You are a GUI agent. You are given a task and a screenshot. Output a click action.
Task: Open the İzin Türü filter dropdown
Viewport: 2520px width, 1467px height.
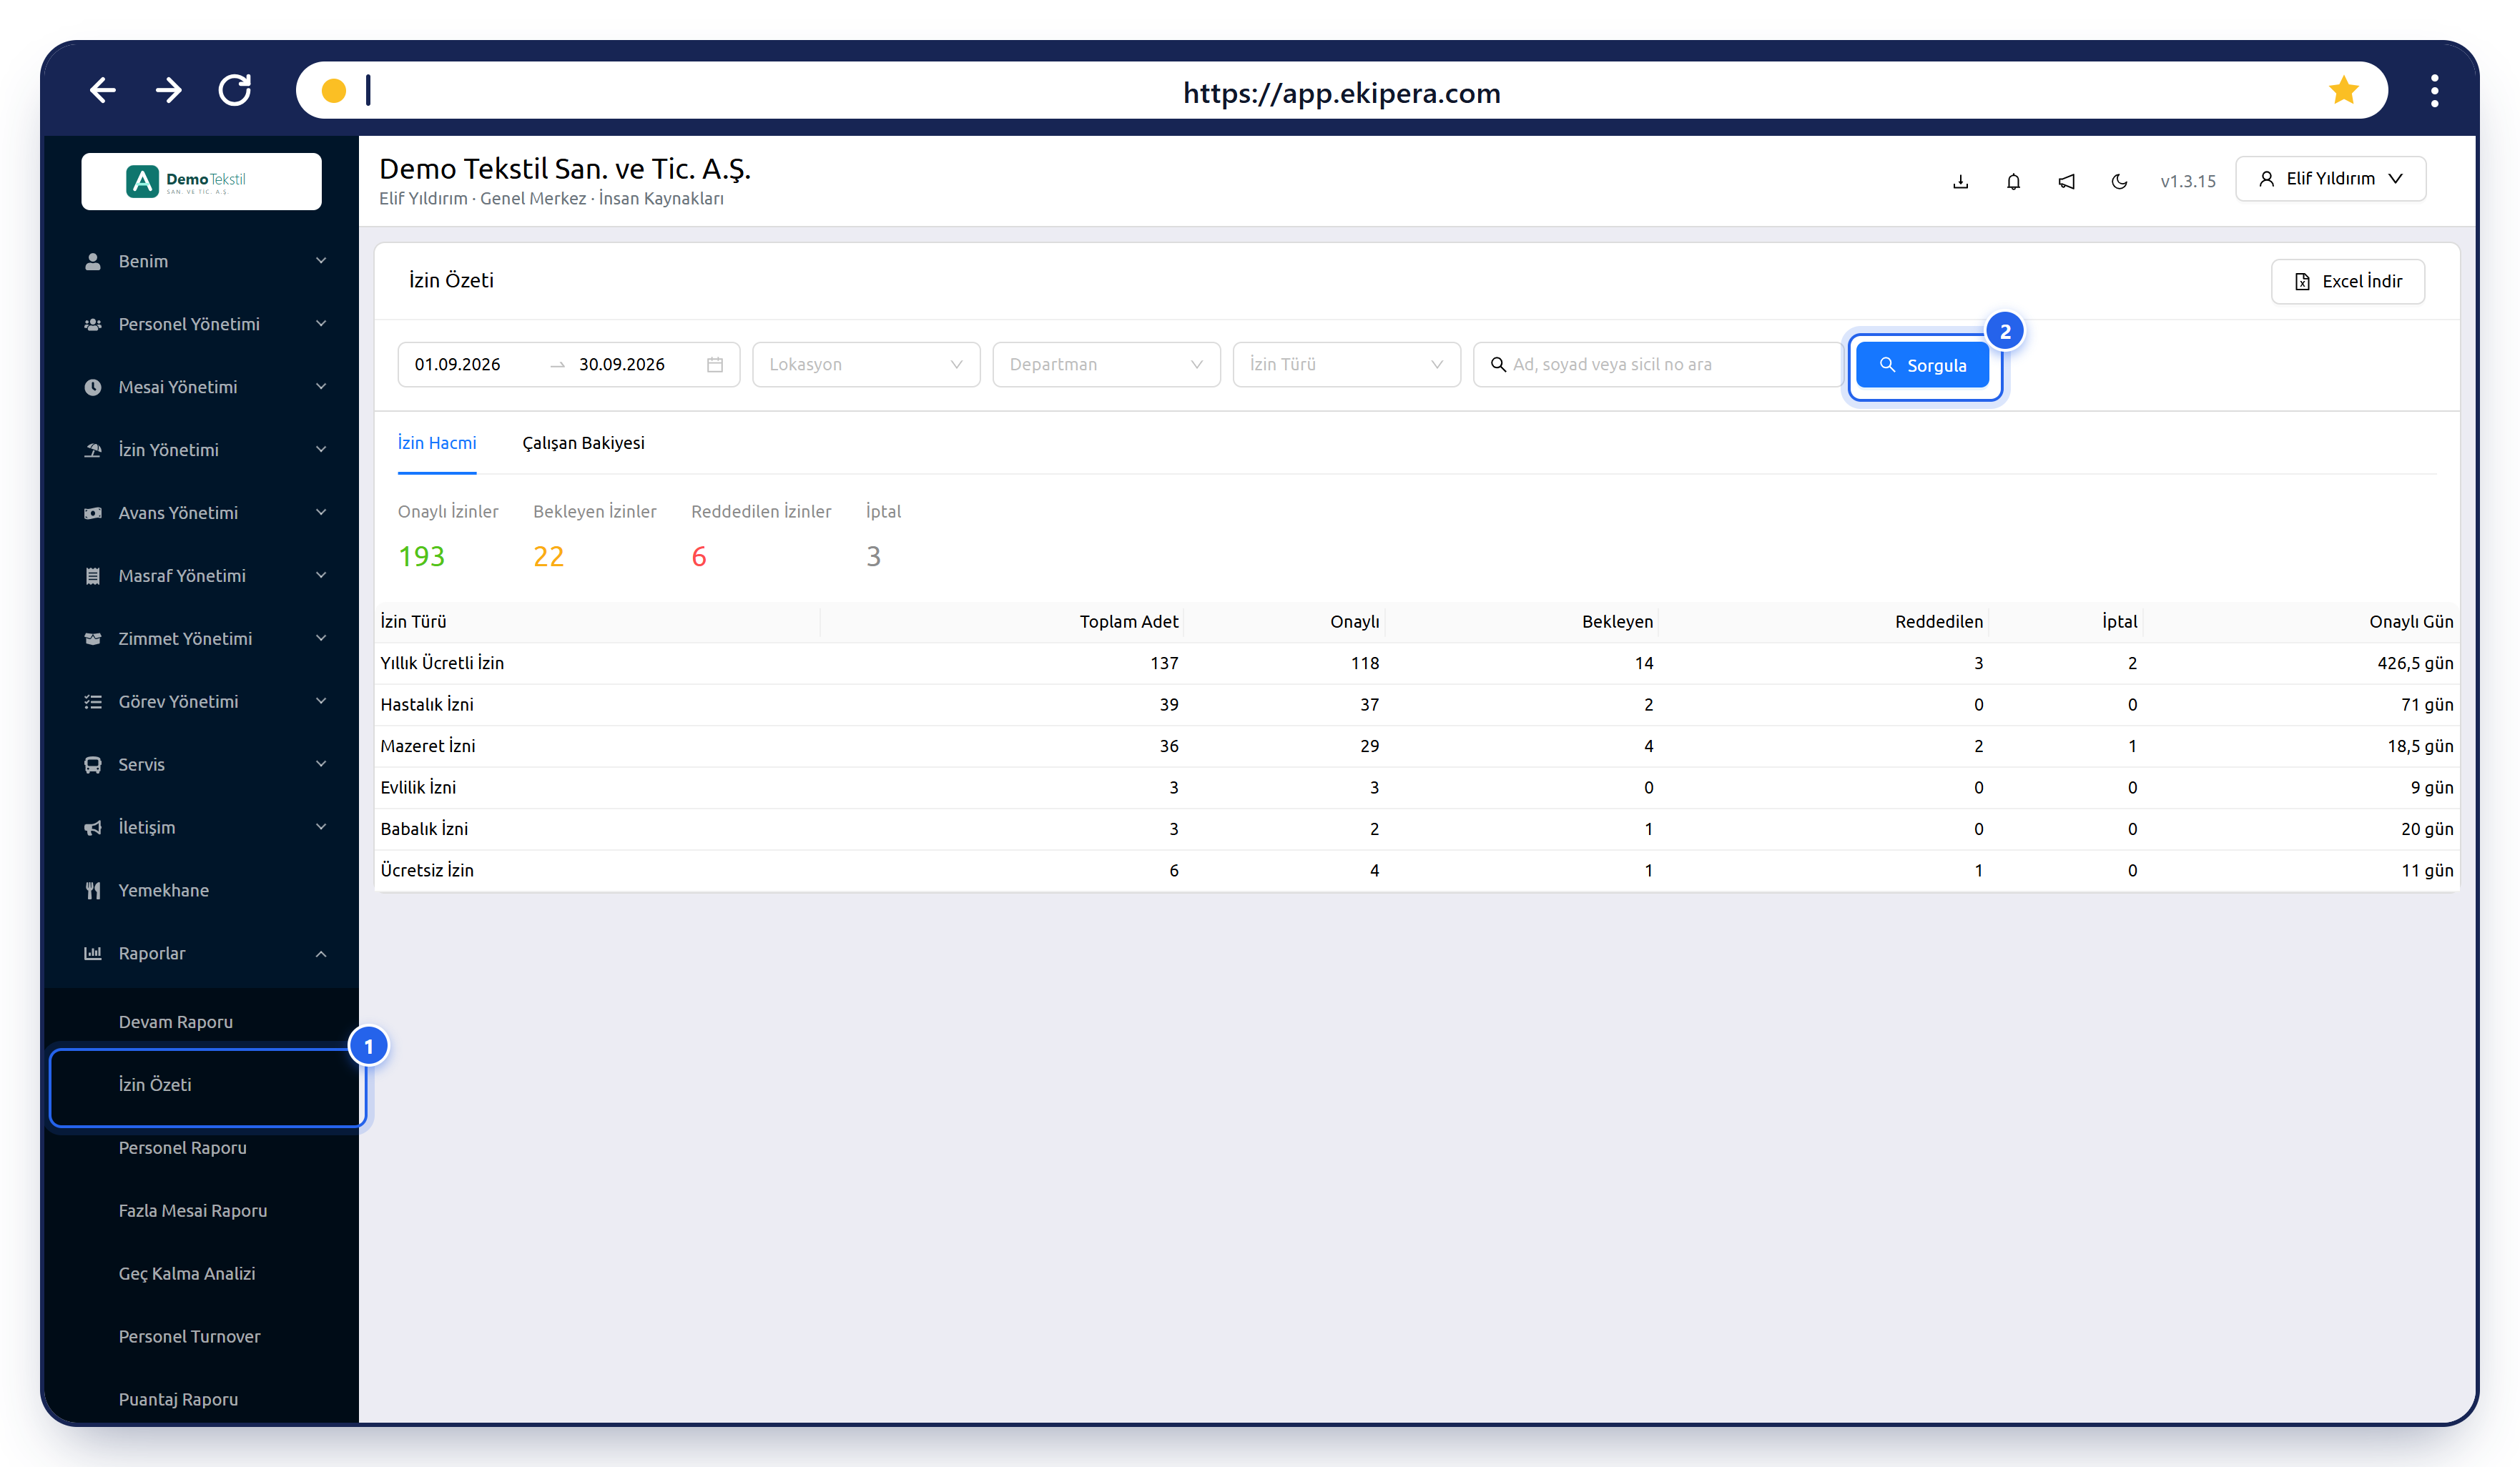tap(1346, 364)
